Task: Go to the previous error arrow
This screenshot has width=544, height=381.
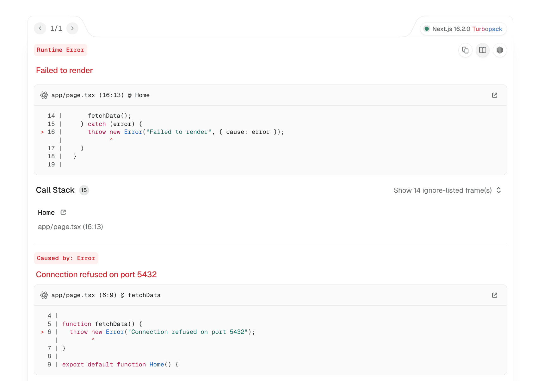Action: [40, 28]
